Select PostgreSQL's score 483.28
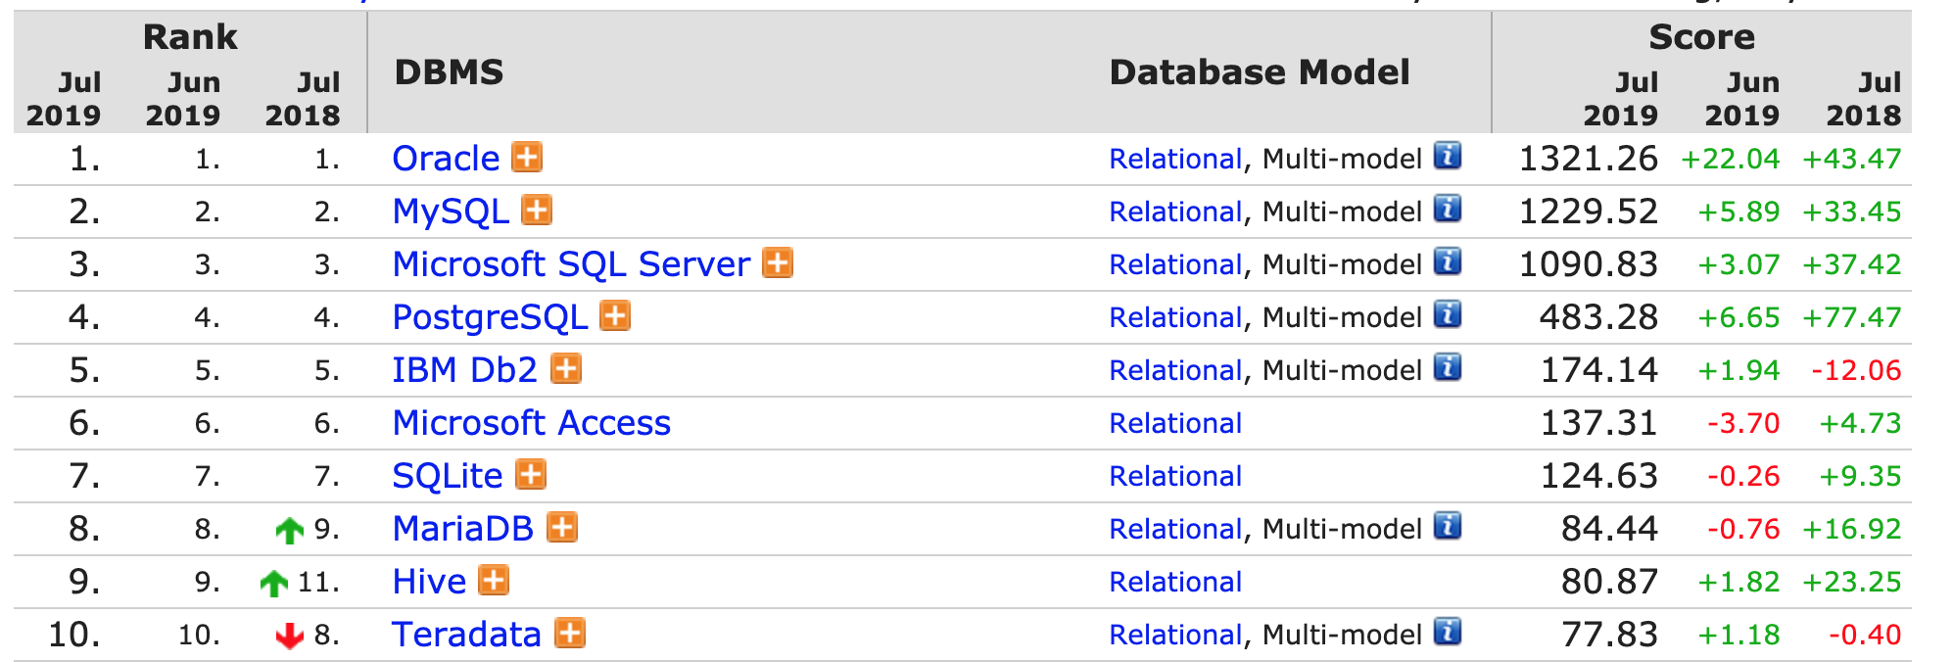 click(x=1598, y=317)
